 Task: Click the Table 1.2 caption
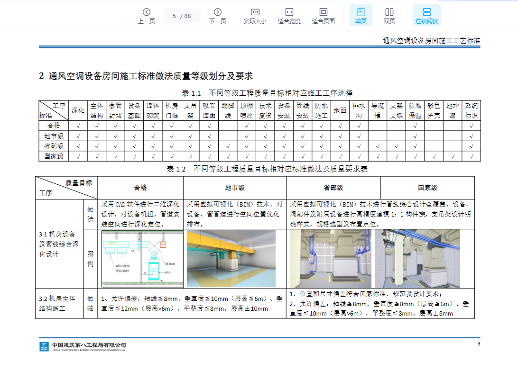coord(267,169)
